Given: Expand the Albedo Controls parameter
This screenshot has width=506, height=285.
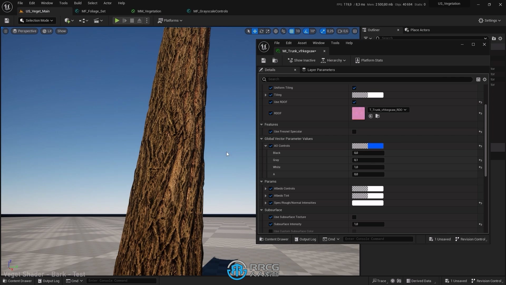Looking at the screenshot, I should 265,188.
